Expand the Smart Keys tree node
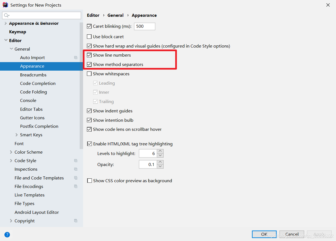Screen dimensions: 336x241 coord(16,135)
